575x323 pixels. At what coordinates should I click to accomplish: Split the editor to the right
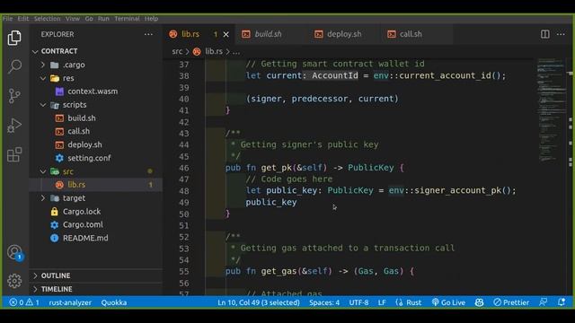(545, 34)
